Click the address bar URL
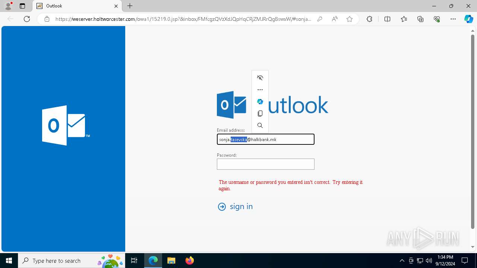 click(183, 19)
